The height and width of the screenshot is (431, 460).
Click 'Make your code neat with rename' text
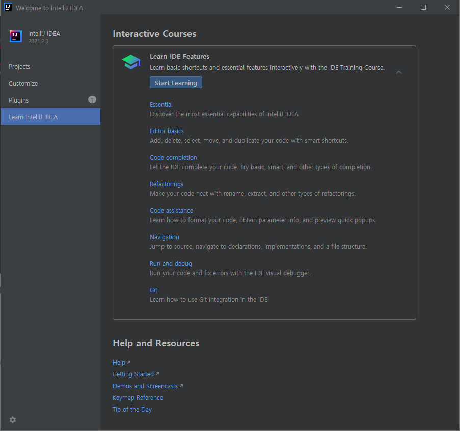tap(252, 194)
